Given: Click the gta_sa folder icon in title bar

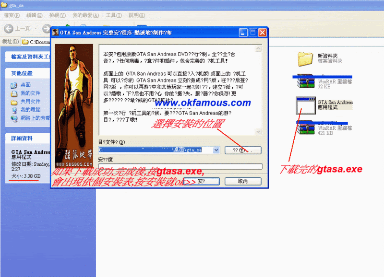Looking at the screenshot, I should click(x=4, y=5).
